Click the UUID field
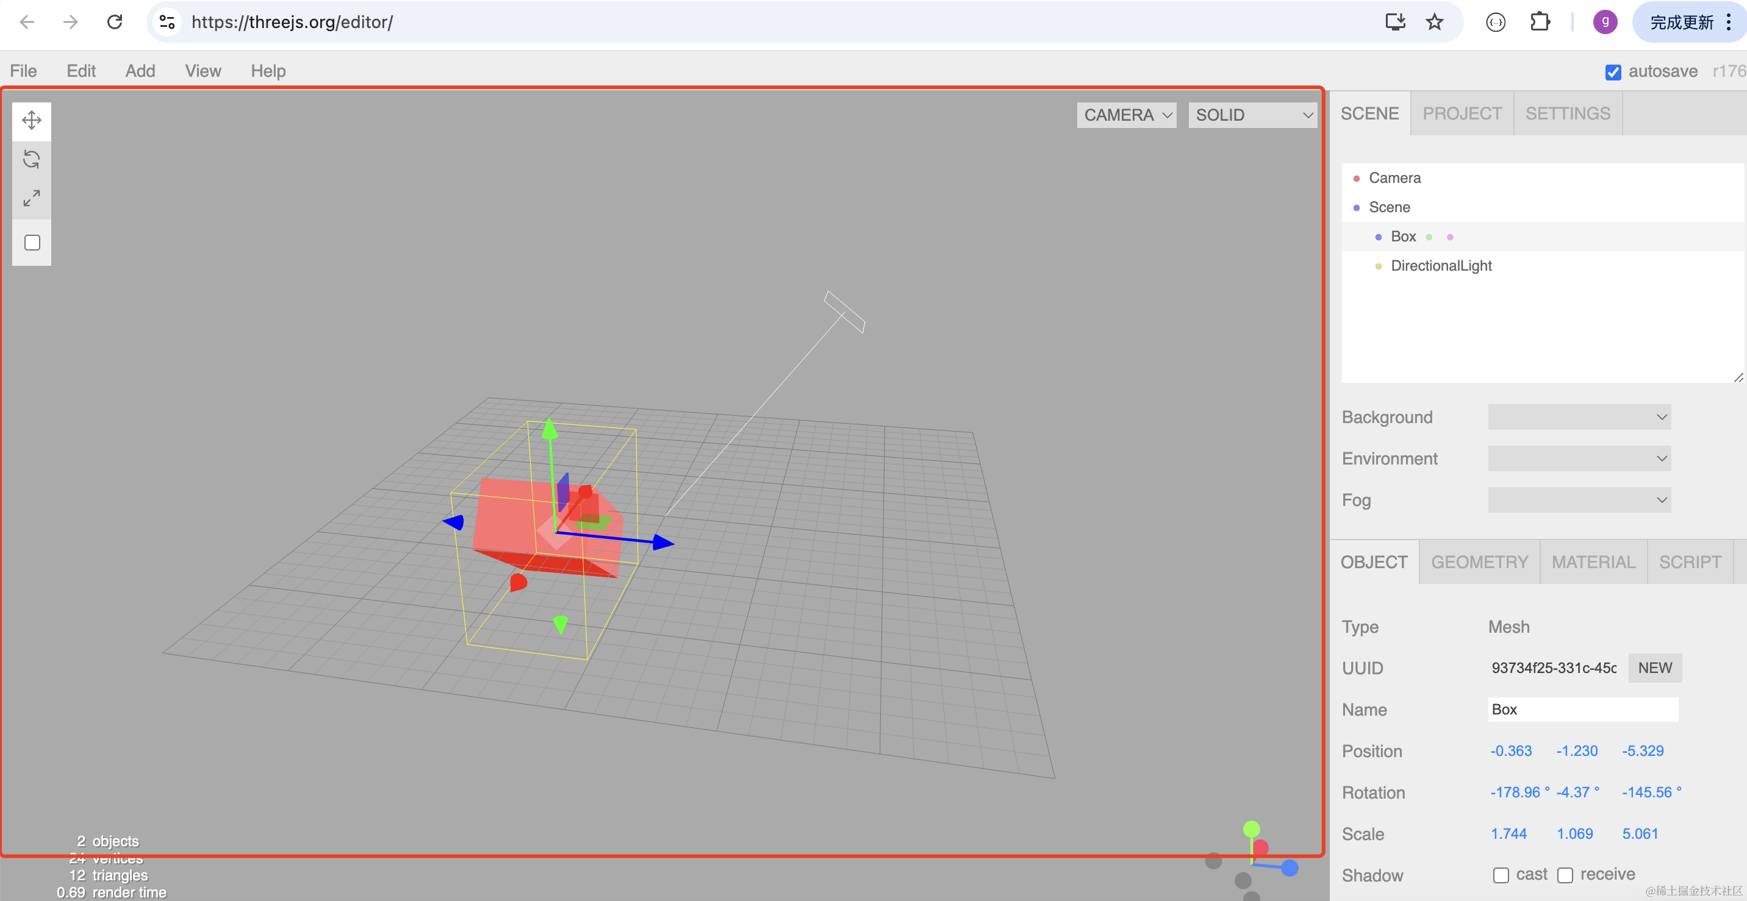Screen dimensions: 1747x901 pyautogui.click(x=1554, y=668)
